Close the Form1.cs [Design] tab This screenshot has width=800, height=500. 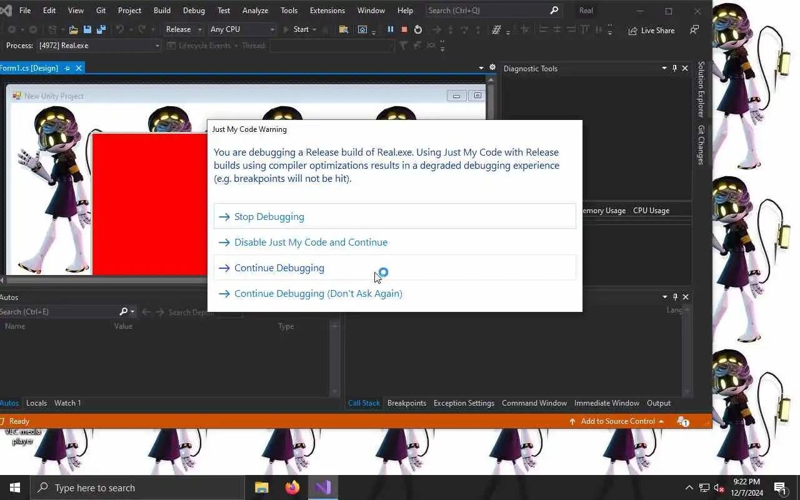pyautogui.click(x=79, y=68)
